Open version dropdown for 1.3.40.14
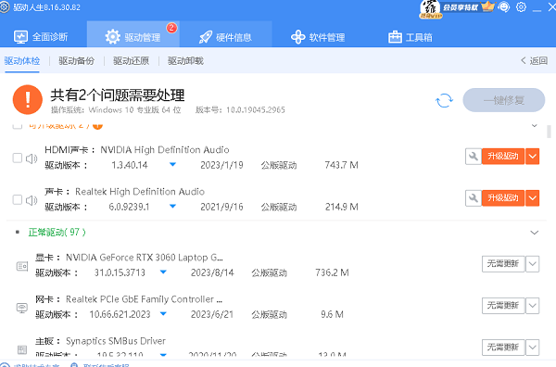Image resolution: width=556 pixels, height=367 pixels. pos(172,165)
